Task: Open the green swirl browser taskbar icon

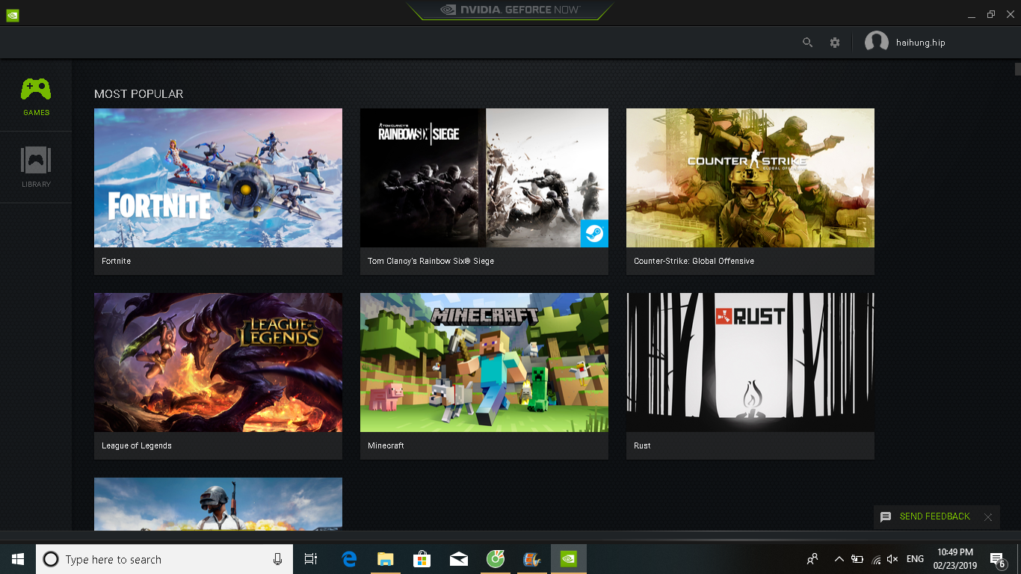Action: click(496, 559)
